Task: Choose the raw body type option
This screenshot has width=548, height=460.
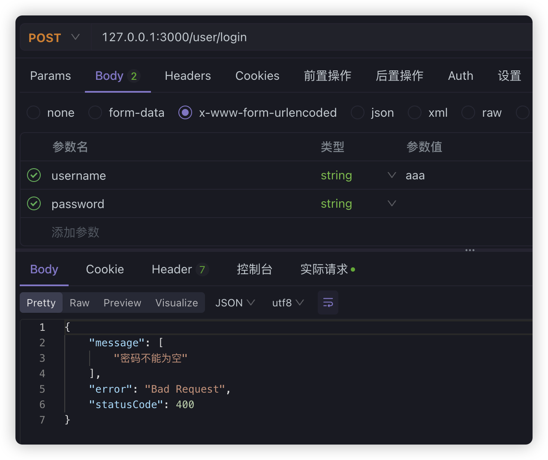Action: coord(468,112)
